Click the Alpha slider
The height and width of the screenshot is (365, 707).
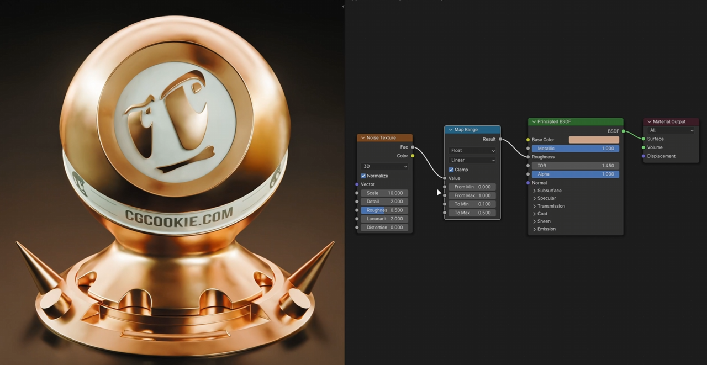pyautogui.click(x=576, y=174)
